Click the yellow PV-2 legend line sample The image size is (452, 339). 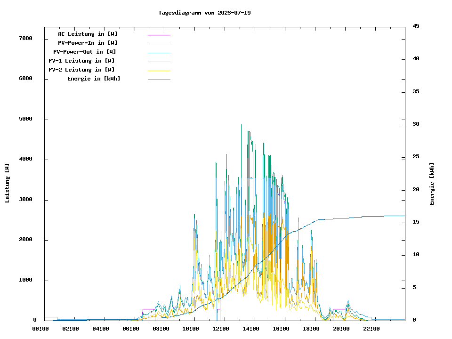pyautogui.click(x=159, y=71)
